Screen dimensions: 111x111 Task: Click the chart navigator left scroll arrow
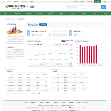pos(29,66)
